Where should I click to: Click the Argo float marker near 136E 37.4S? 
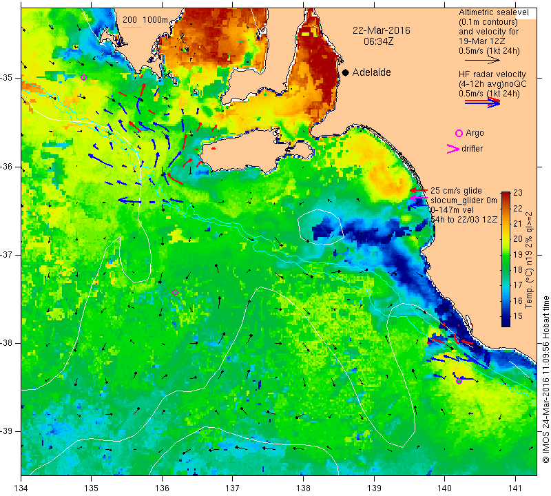click(176, 293)
